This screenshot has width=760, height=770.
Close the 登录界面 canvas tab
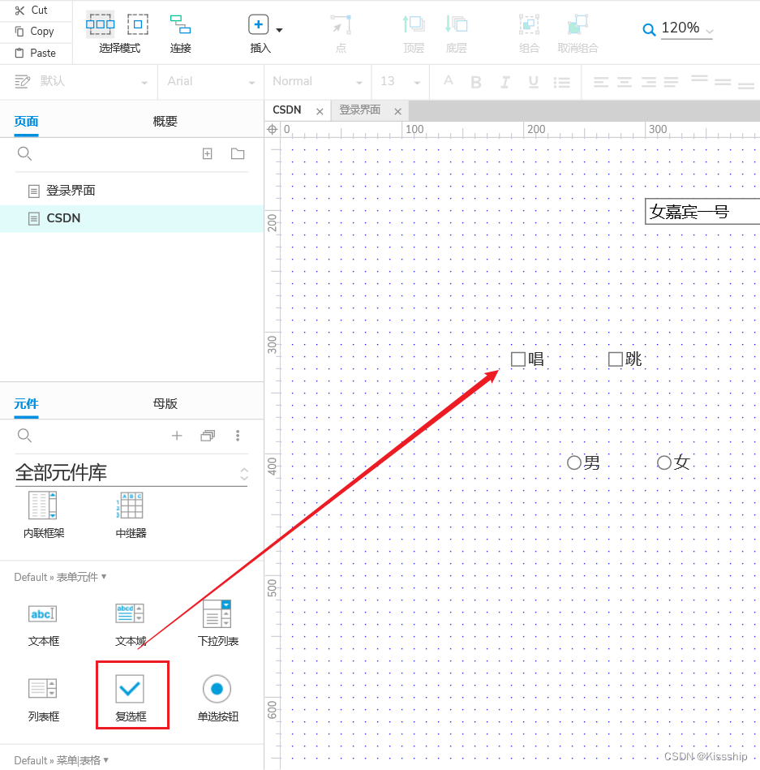[398, 111]
